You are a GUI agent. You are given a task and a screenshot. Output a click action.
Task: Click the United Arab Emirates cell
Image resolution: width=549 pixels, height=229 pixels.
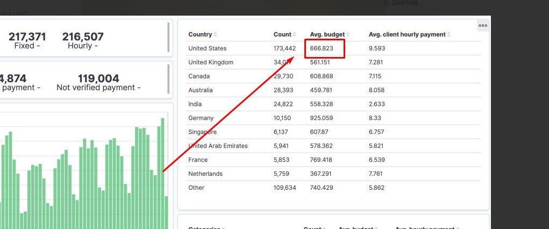(x=218, y=146)
